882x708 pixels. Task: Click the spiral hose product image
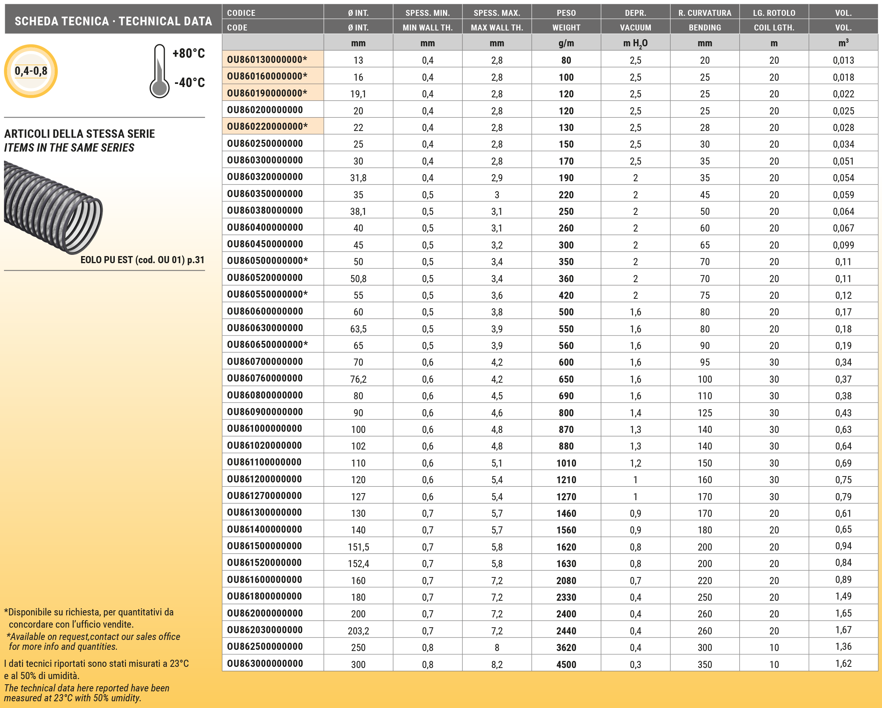(53, 207)
